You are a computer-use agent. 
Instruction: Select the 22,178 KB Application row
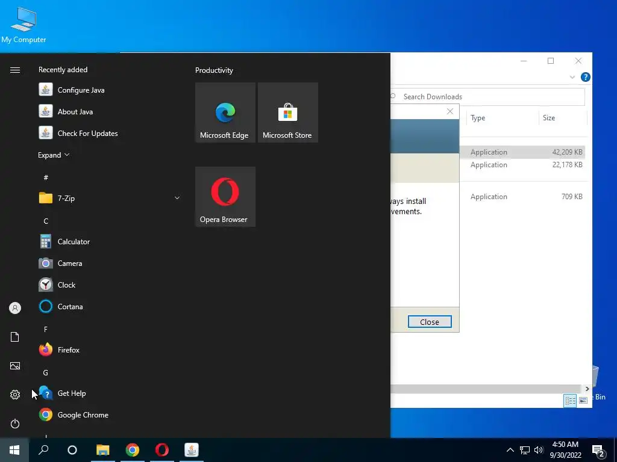point(522,165)
